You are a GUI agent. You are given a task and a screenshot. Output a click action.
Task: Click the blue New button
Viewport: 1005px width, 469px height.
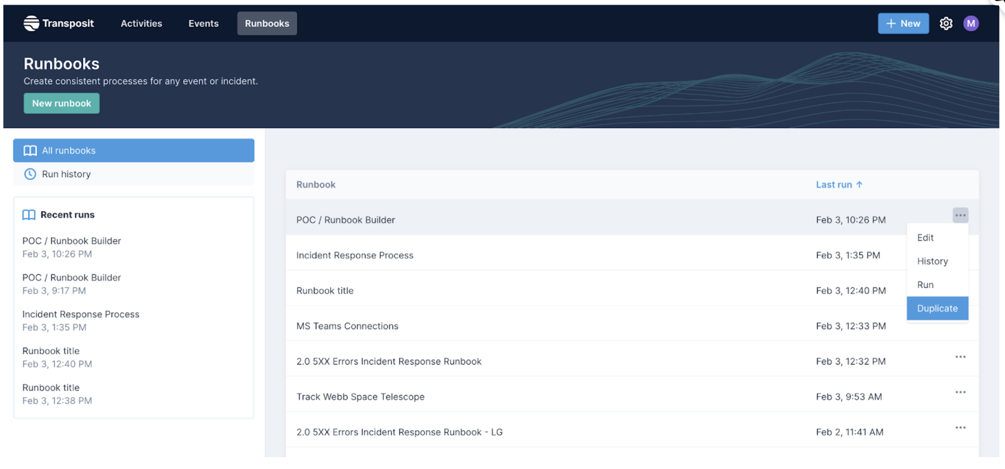pos(903,23)
